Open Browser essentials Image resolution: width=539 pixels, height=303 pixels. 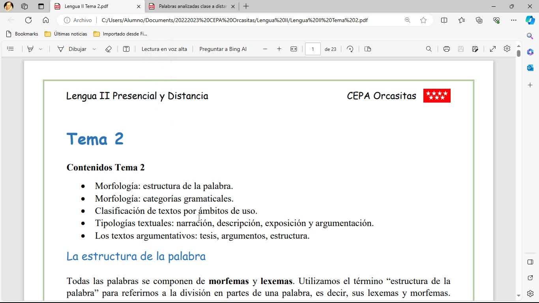pyautogui.click(x=496, y=20)
